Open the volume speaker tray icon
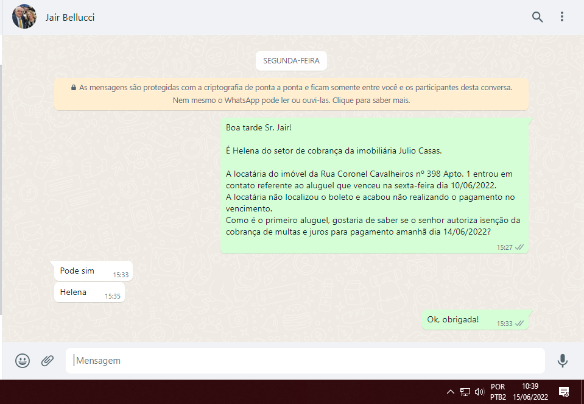The height and width of the screenshot is (404, 584). coord(479,392)
